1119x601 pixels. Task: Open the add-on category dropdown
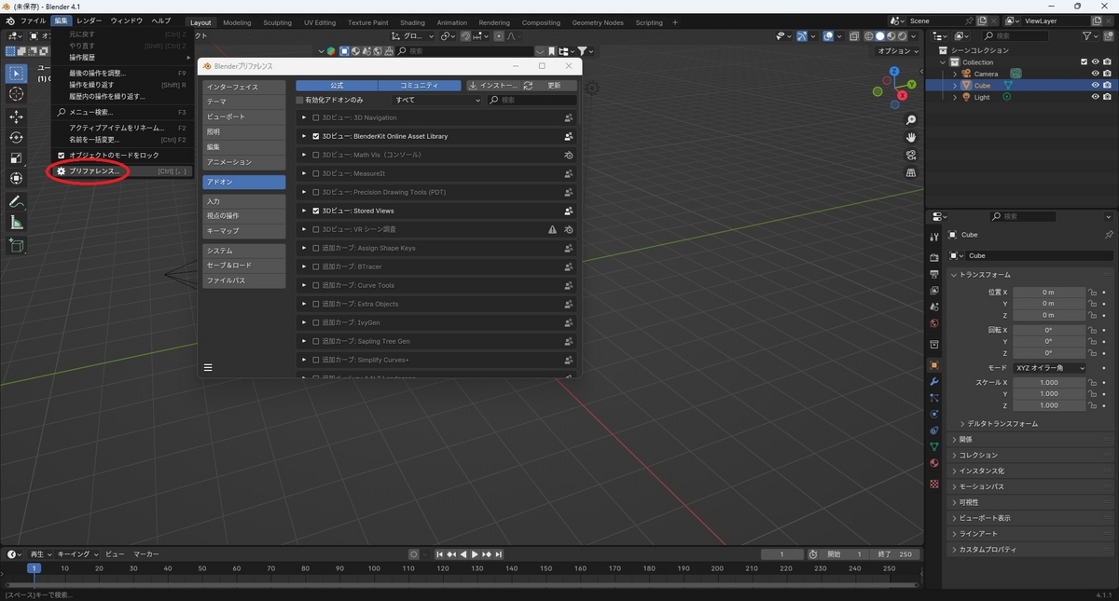click(x=437, y=100)
